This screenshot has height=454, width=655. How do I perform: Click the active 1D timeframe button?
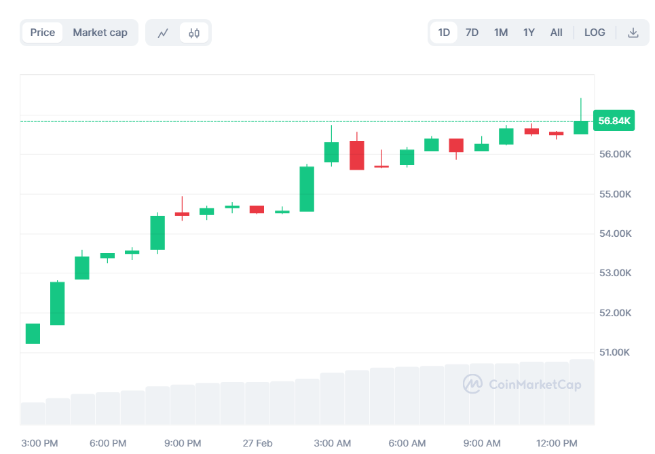point(443,32)
